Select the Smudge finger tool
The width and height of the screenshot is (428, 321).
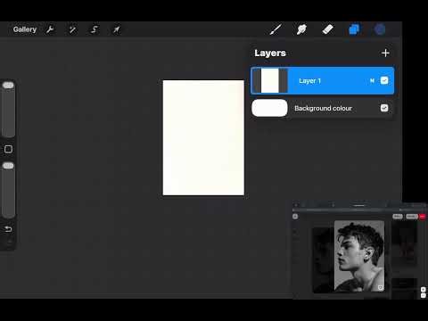301,29
